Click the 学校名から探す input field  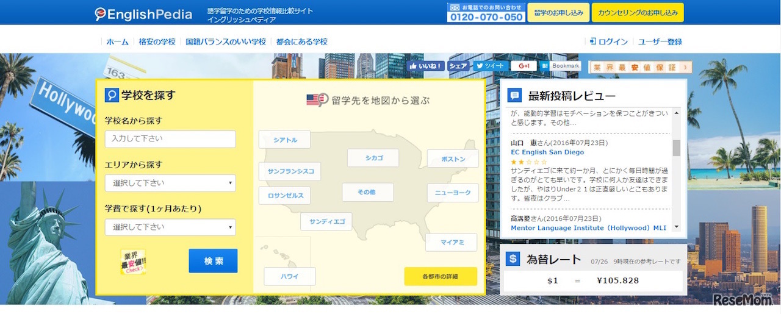tap(170, 139)
